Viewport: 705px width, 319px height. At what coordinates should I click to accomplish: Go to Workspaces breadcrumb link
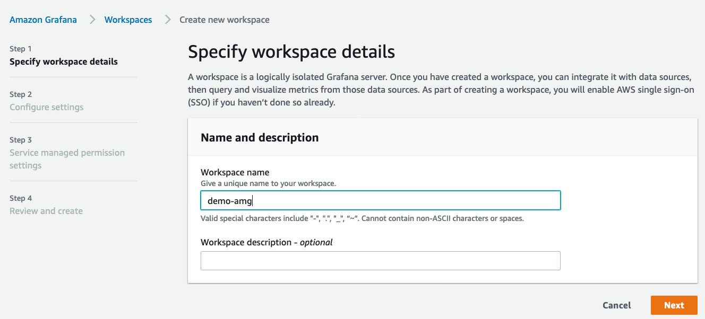pyautogui.click(x=128, y=20)
